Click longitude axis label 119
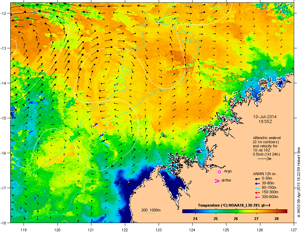The width and height of the screenshot is (301, 233). pos(24,230)
